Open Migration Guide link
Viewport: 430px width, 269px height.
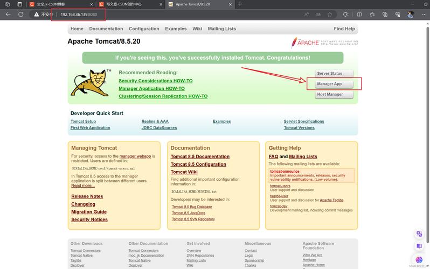pyautogui.click(x=89, y=212)
